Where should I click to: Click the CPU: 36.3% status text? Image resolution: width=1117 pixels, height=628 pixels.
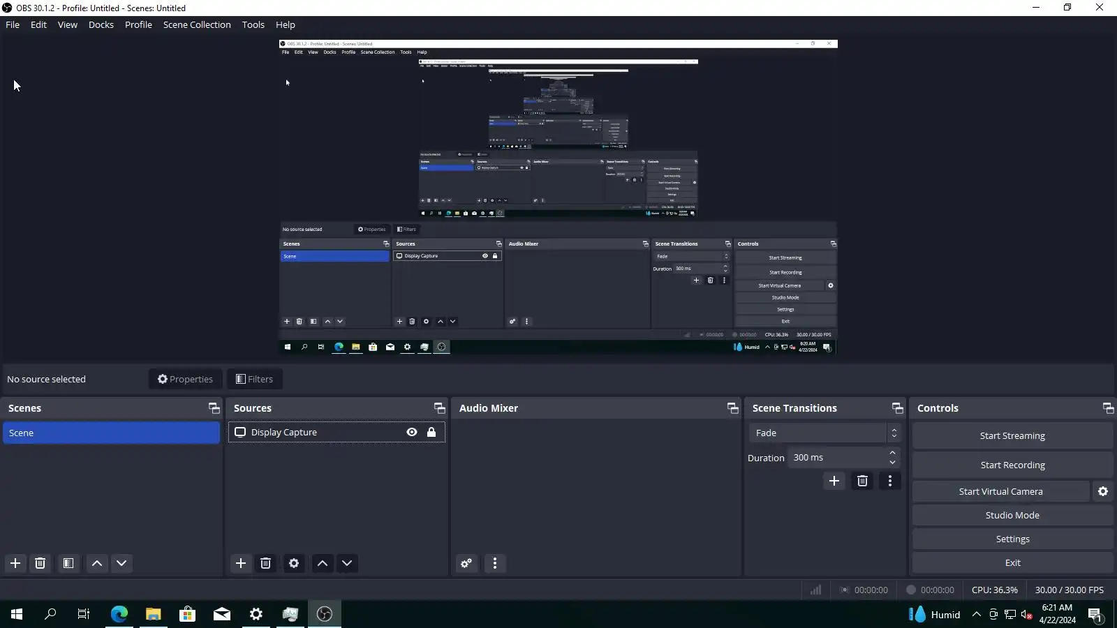point(995,590)
